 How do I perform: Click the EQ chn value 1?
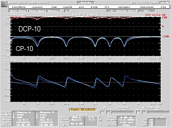click(108, 112)
